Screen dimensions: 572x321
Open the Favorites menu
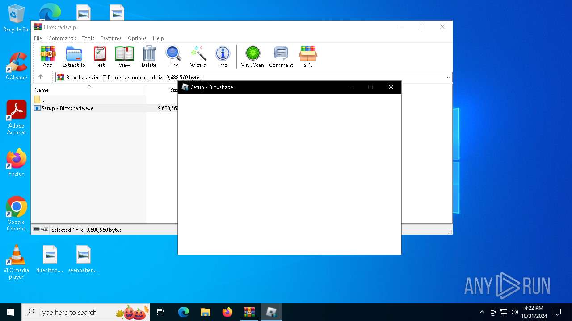[x=111, y=38]
